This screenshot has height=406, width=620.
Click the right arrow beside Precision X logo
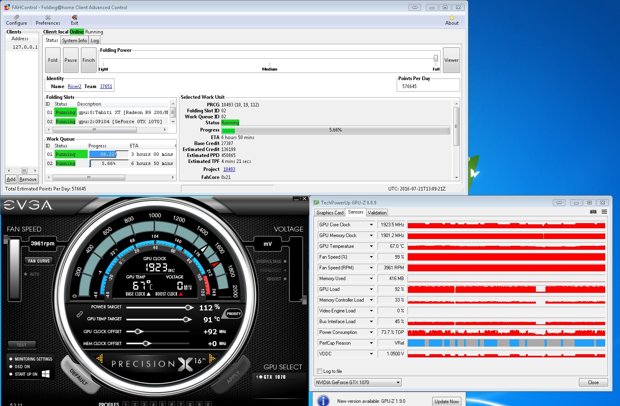pos(212,359)
